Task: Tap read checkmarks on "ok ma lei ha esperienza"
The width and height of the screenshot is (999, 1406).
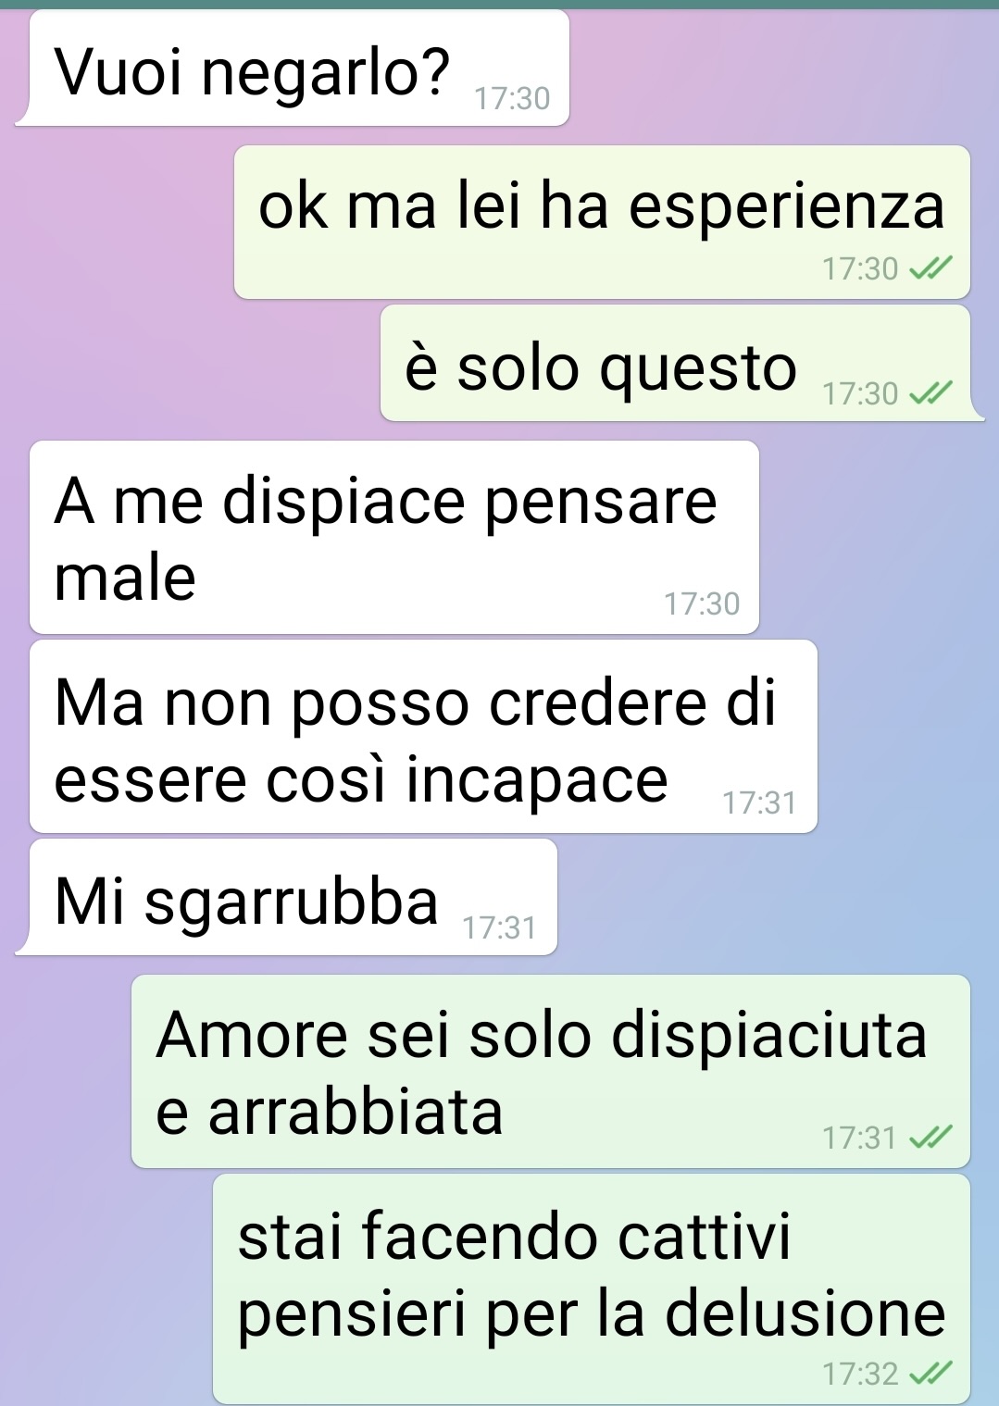Action: point(930,269)
